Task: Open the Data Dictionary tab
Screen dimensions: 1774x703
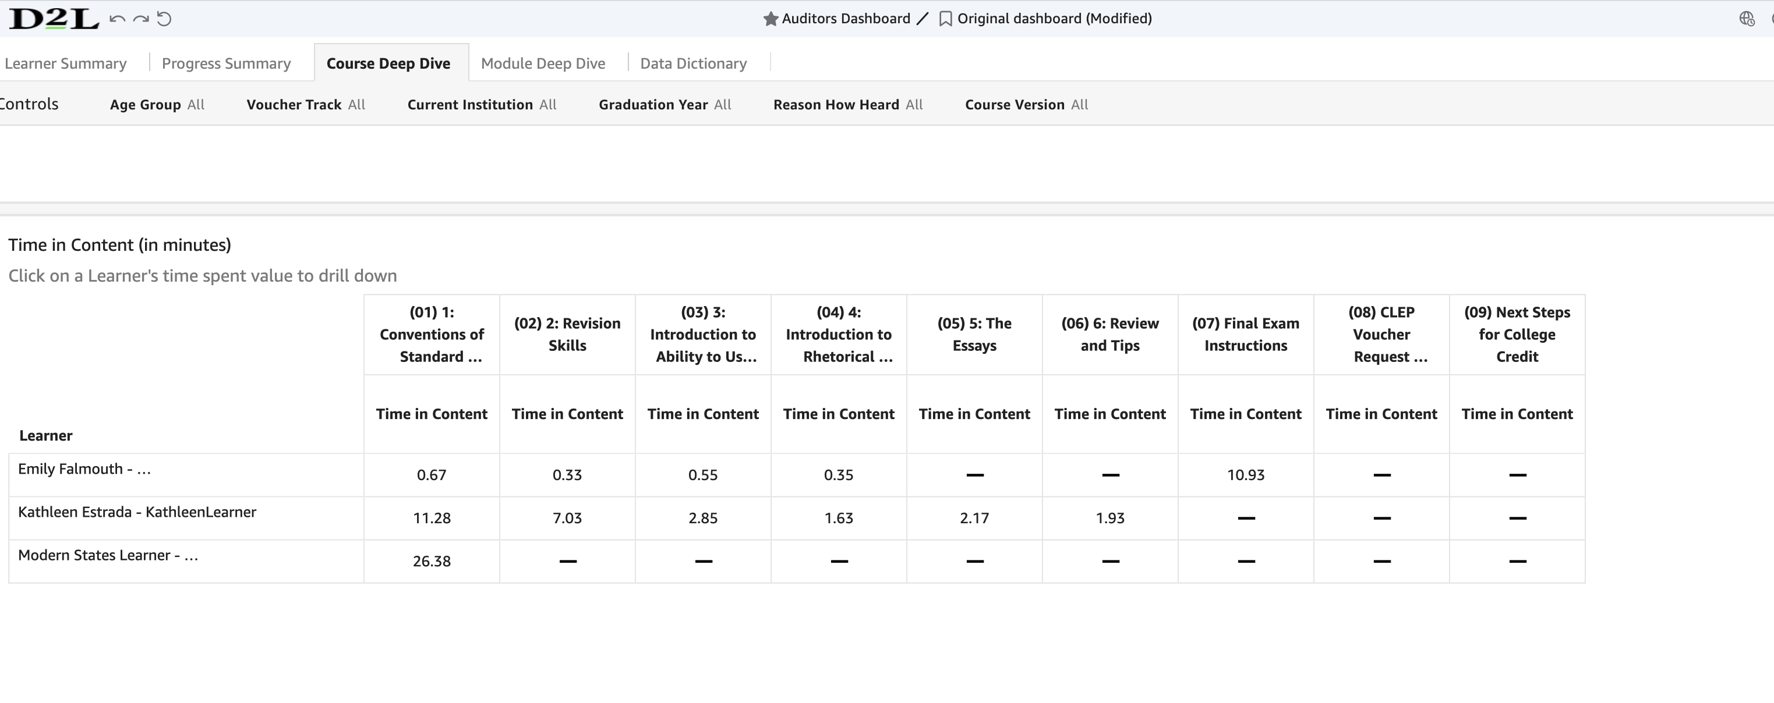Action: coord(693,63)
